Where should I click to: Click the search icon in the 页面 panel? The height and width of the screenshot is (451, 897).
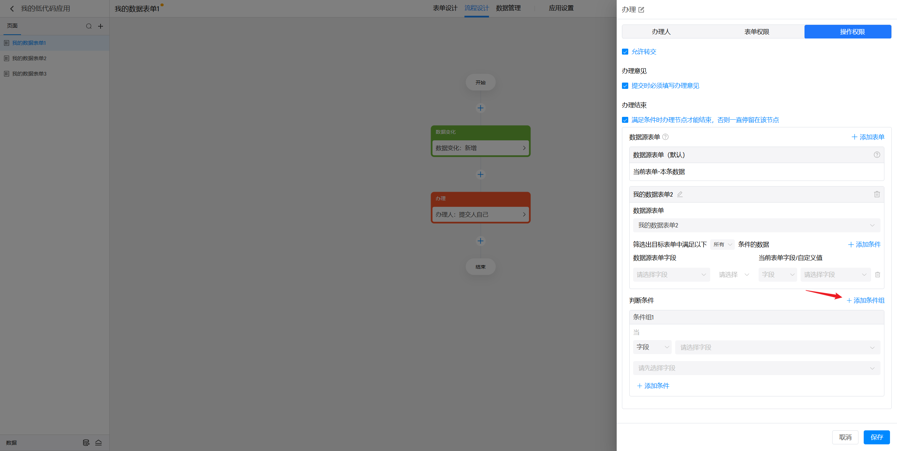[x=89, y=26]
